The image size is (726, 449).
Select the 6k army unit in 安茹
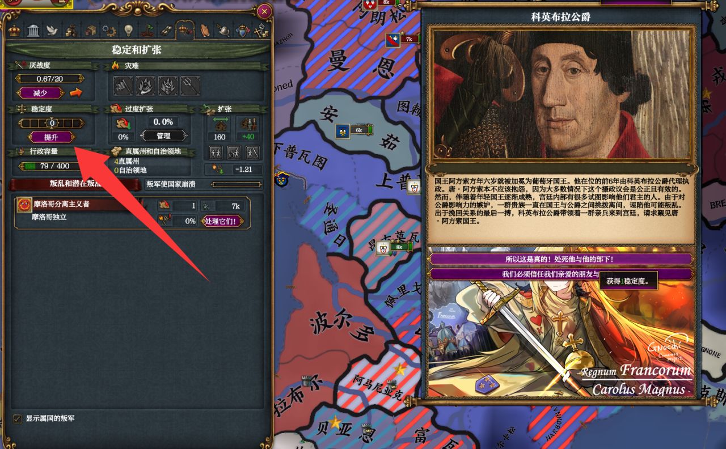click(355, 130)
